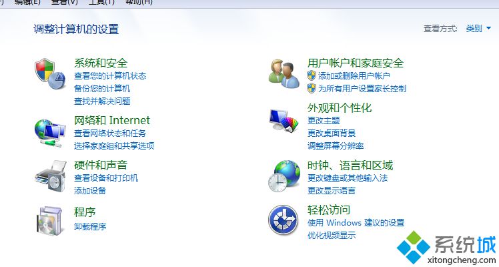Open the 查看(V) menu
The height and width of the screenshot is (267, 499).
[64, 2]
